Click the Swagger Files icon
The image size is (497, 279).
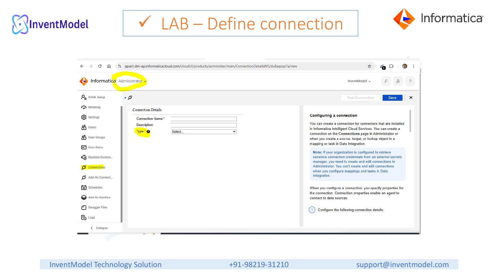84,207
